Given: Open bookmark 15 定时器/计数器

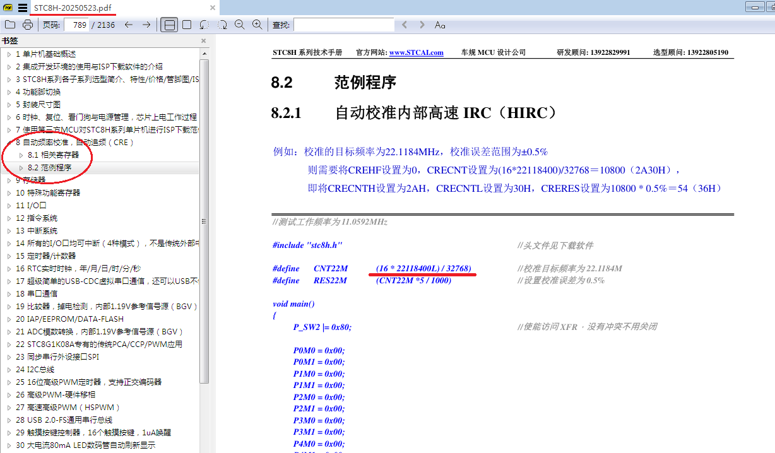Looking at the screenshot, I should (x=46, y=256).
